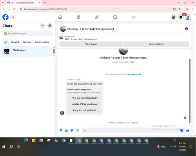Go to the Home feed icon

[x=60, y=17]
